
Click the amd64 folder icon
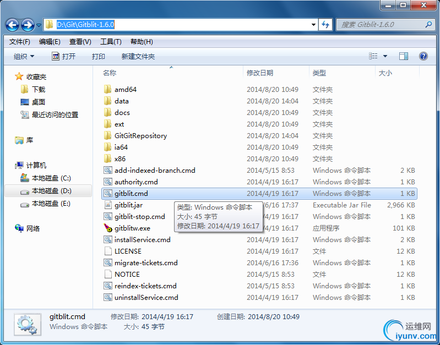point(107,89)
